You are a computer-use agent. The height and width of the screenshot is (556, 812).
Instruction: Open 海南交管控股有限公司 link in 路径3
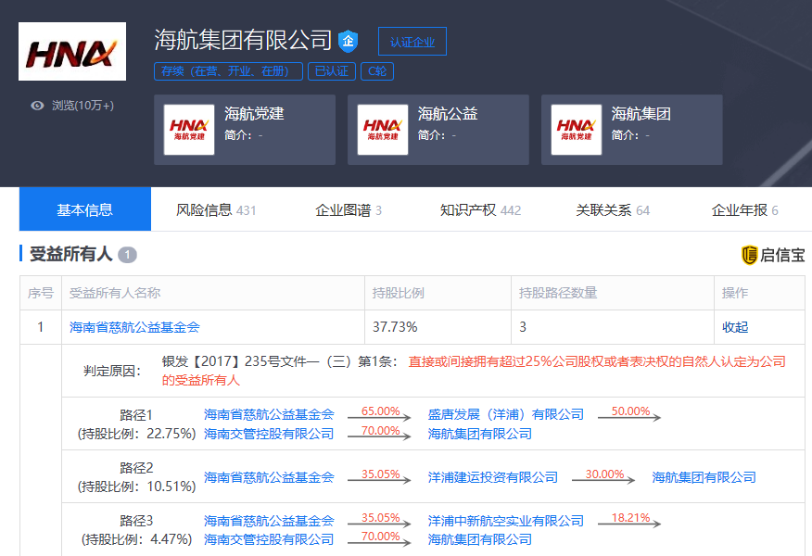[269, 539]
